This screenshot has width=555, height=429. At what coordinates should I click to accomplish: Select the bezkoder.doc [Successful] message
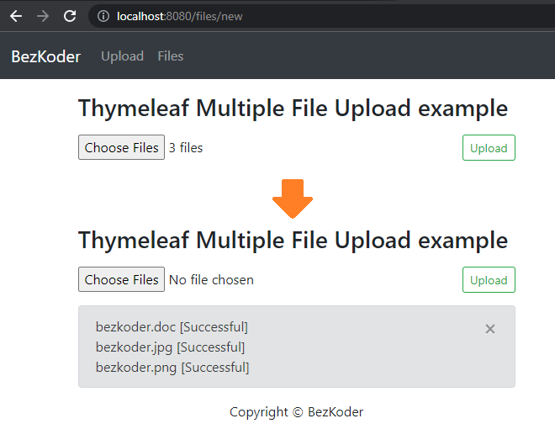point(172,326)
